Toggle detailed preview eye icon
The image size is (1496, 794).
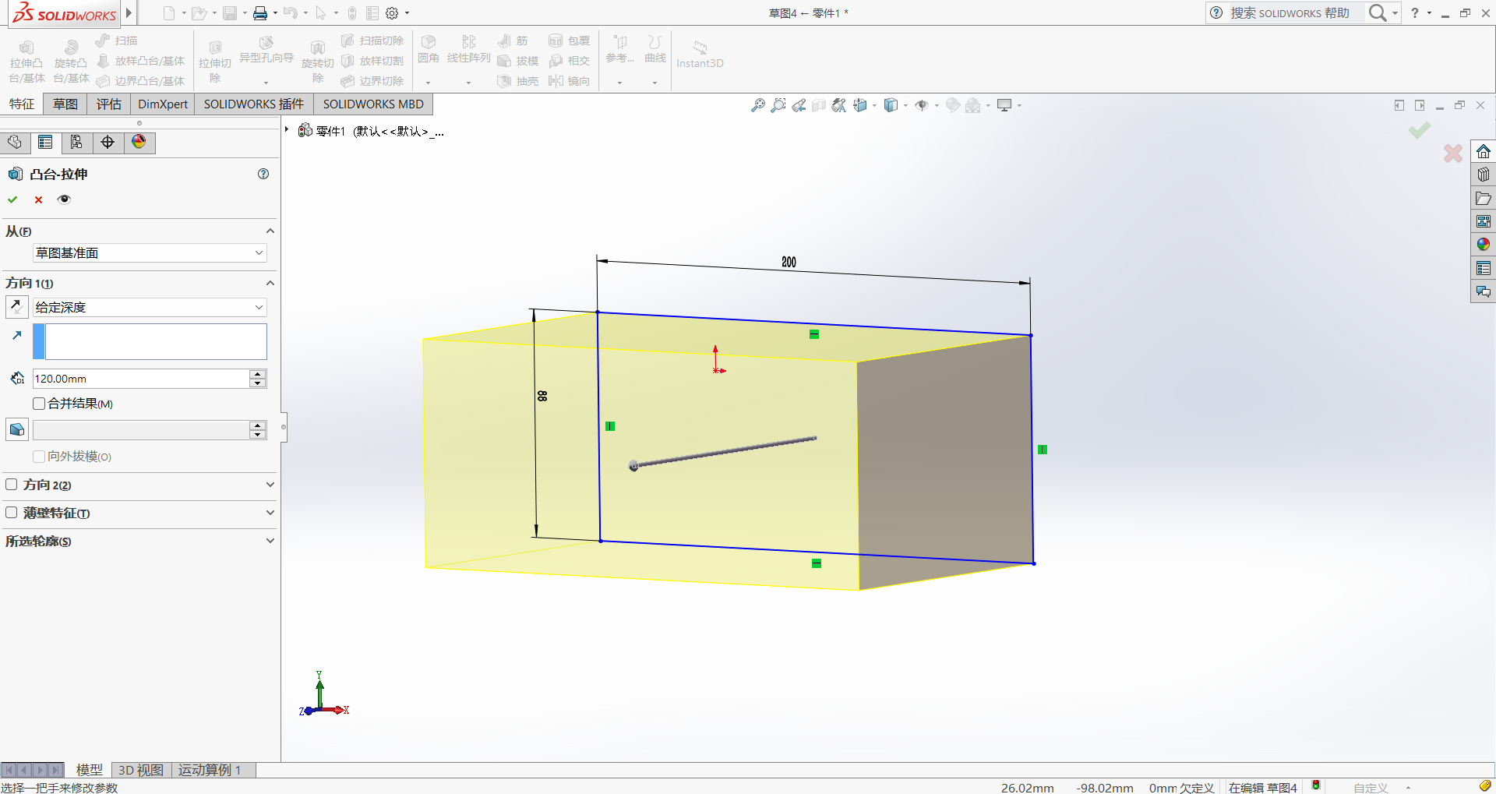click(65, 199)
